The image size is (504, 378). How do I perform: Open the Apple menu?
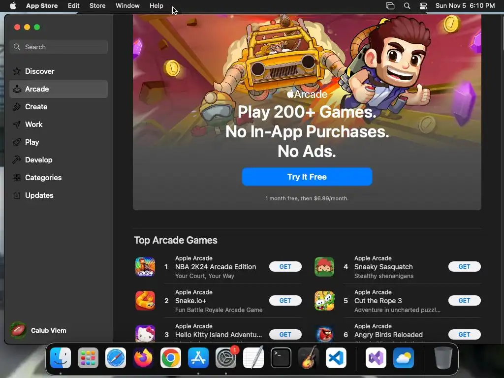13,6
